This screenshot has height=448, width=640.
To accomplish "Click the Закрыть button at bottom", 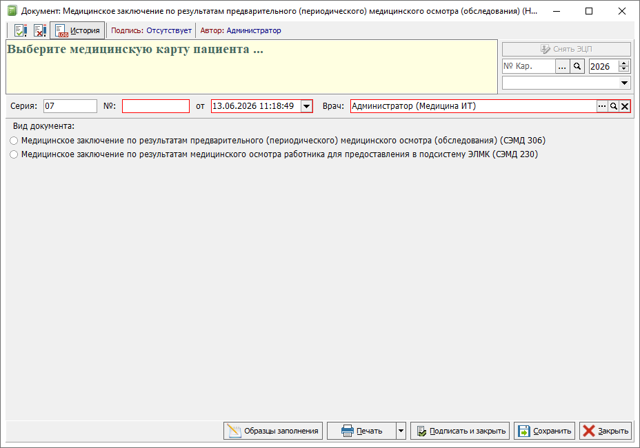I will (606, 431).
